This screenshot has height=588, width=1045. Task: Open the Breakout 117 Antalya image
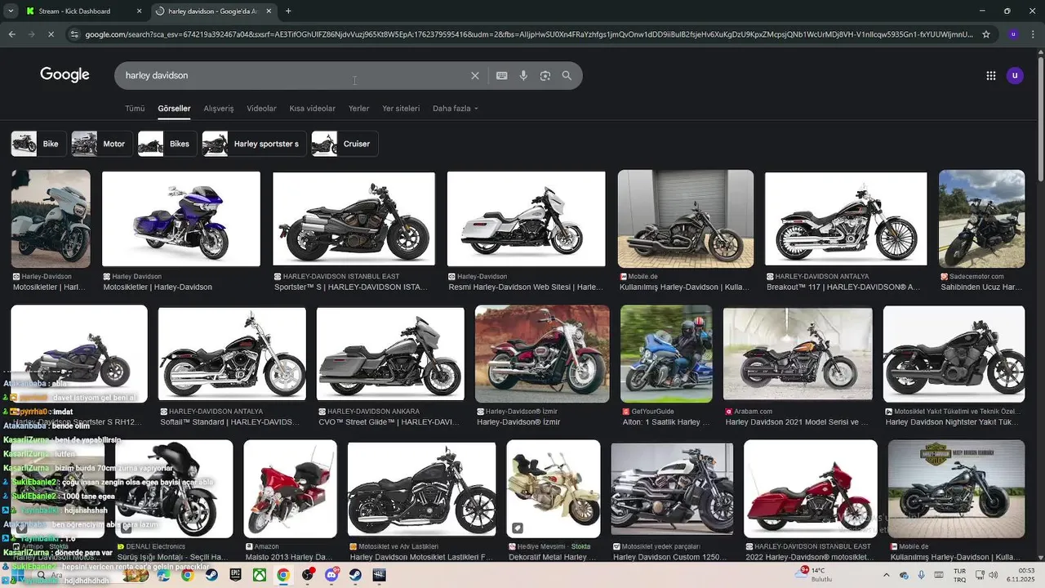[x=846, y=218]
